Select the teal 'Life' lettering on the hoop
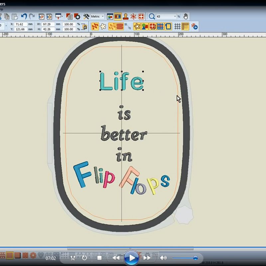Viewport: 266px width, 266px height. click(122, 81)
